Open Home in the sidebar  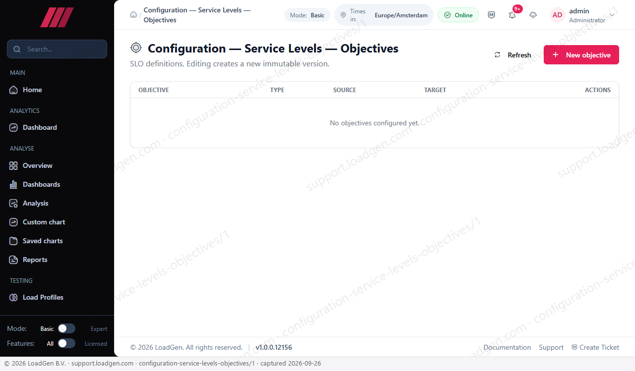point(57,90)
